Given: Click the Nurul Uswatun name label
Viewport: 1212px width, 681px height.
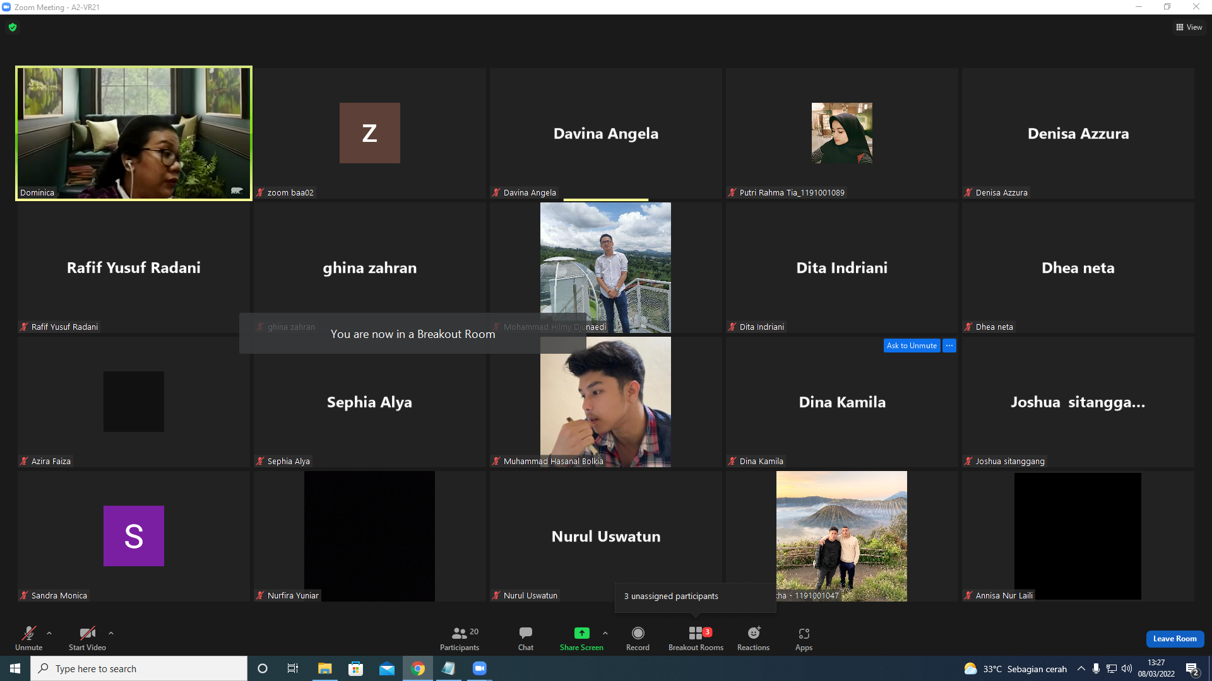Looking at the screenshot, I should point(530,596).
